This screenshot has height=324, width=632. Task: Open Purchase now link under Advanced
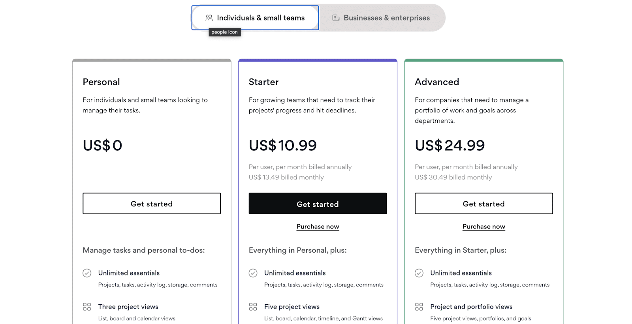(484, 227)
